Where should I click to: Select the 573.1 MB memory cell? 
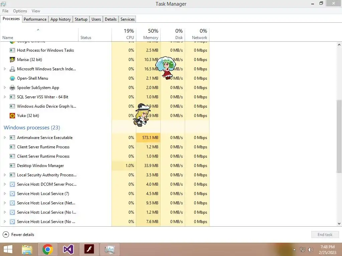148,138
